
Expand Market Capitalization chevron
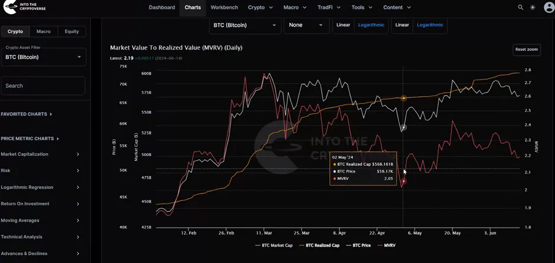[78, 154]
